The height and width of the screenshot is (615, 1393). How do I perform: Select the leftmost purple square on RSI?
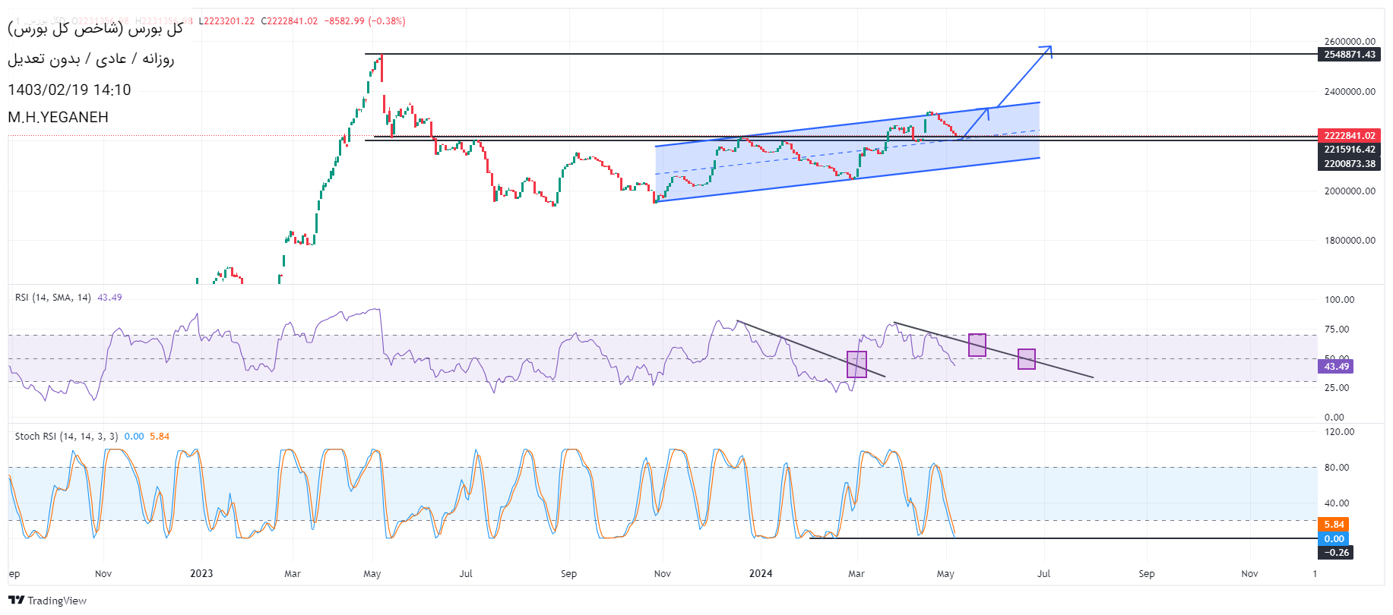point(856,364)
